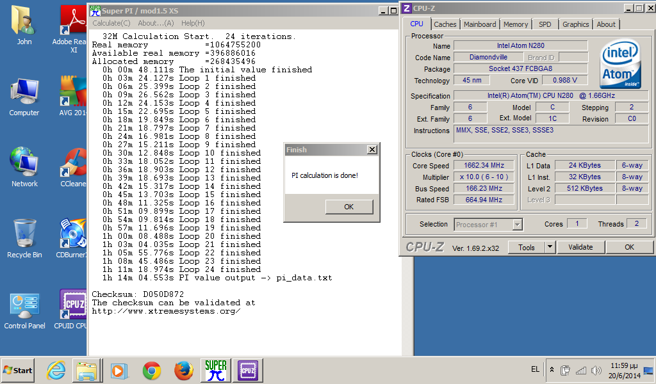Image resolution: width=656 pixels, height=384 pixels.
Task: Open Calculate(C) menu in Super PI
Action: click(111, 23)
